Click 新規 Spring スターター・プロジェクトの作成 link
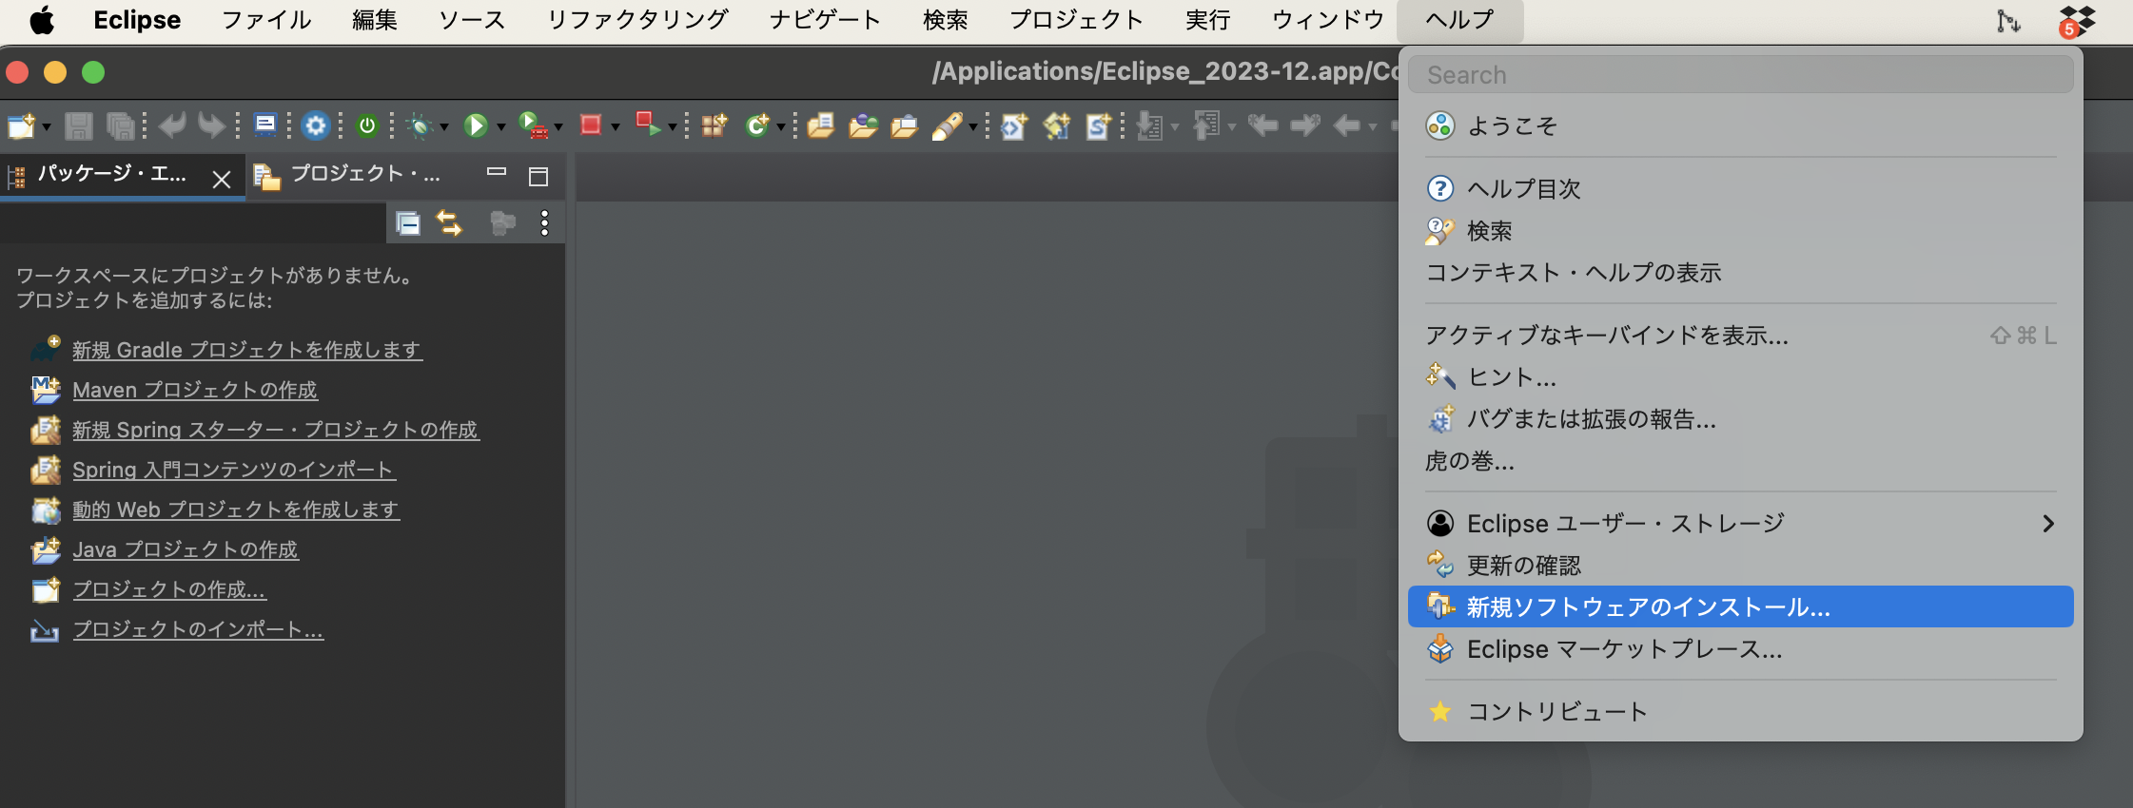Screen dimensions: 2133x808 [276, 430]
